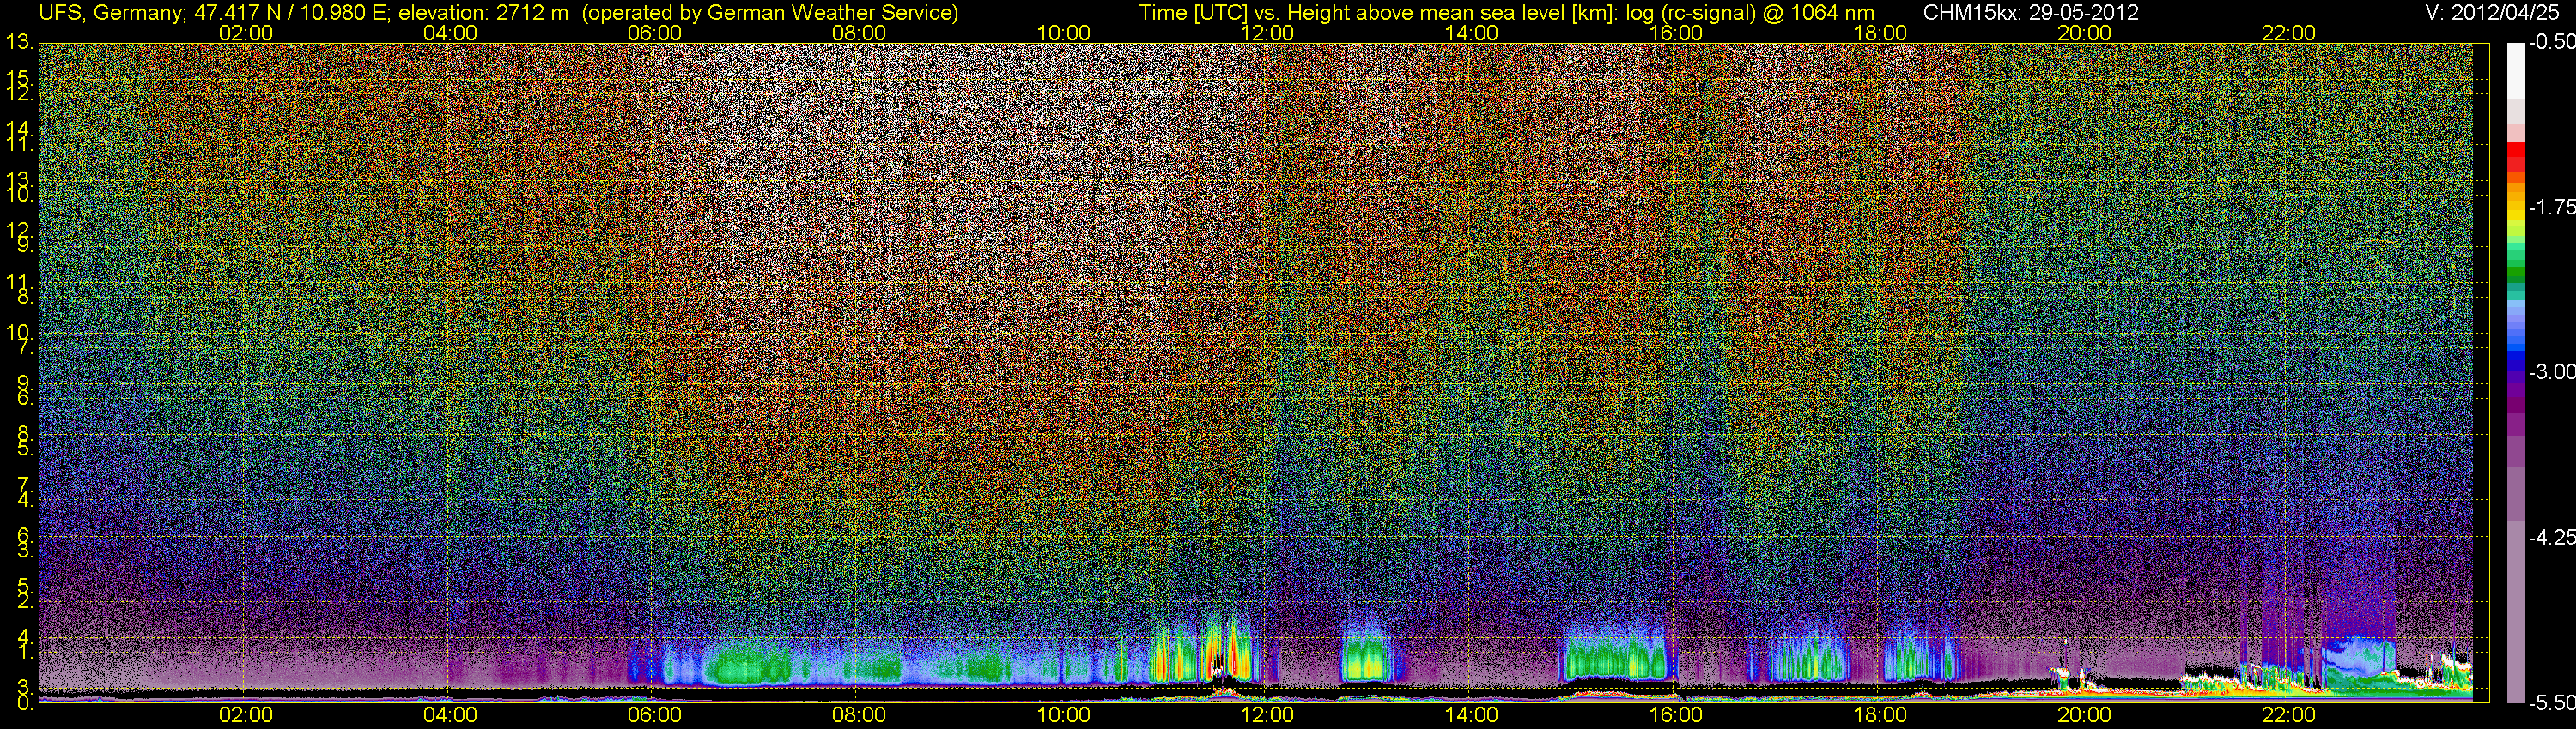Click the -0.50 value on the color scale
The width and height of the screenshot is (2576, 729).
[x=2551, y=43]
